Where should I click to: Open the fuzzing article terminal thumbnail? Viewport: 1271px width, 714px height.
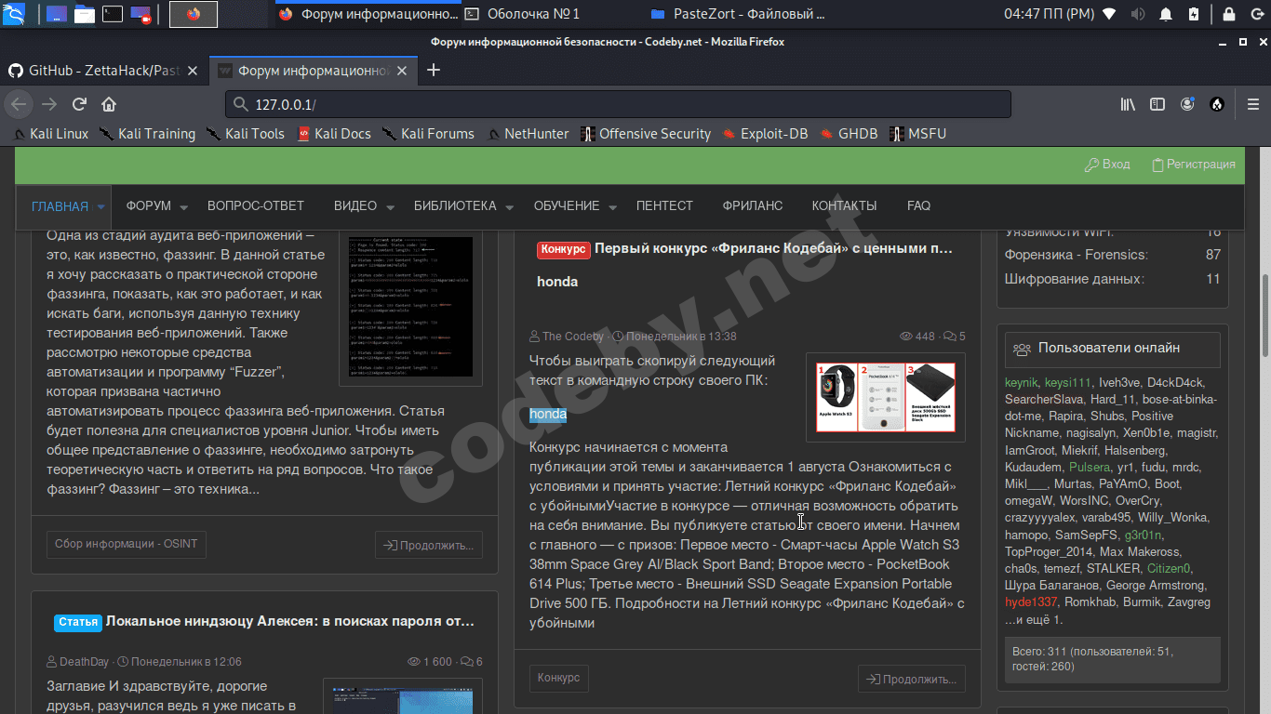(x=411, y=307)
